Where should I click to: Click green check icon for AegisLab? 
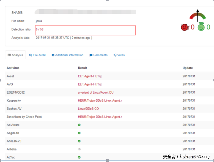[x=79, y=133]
